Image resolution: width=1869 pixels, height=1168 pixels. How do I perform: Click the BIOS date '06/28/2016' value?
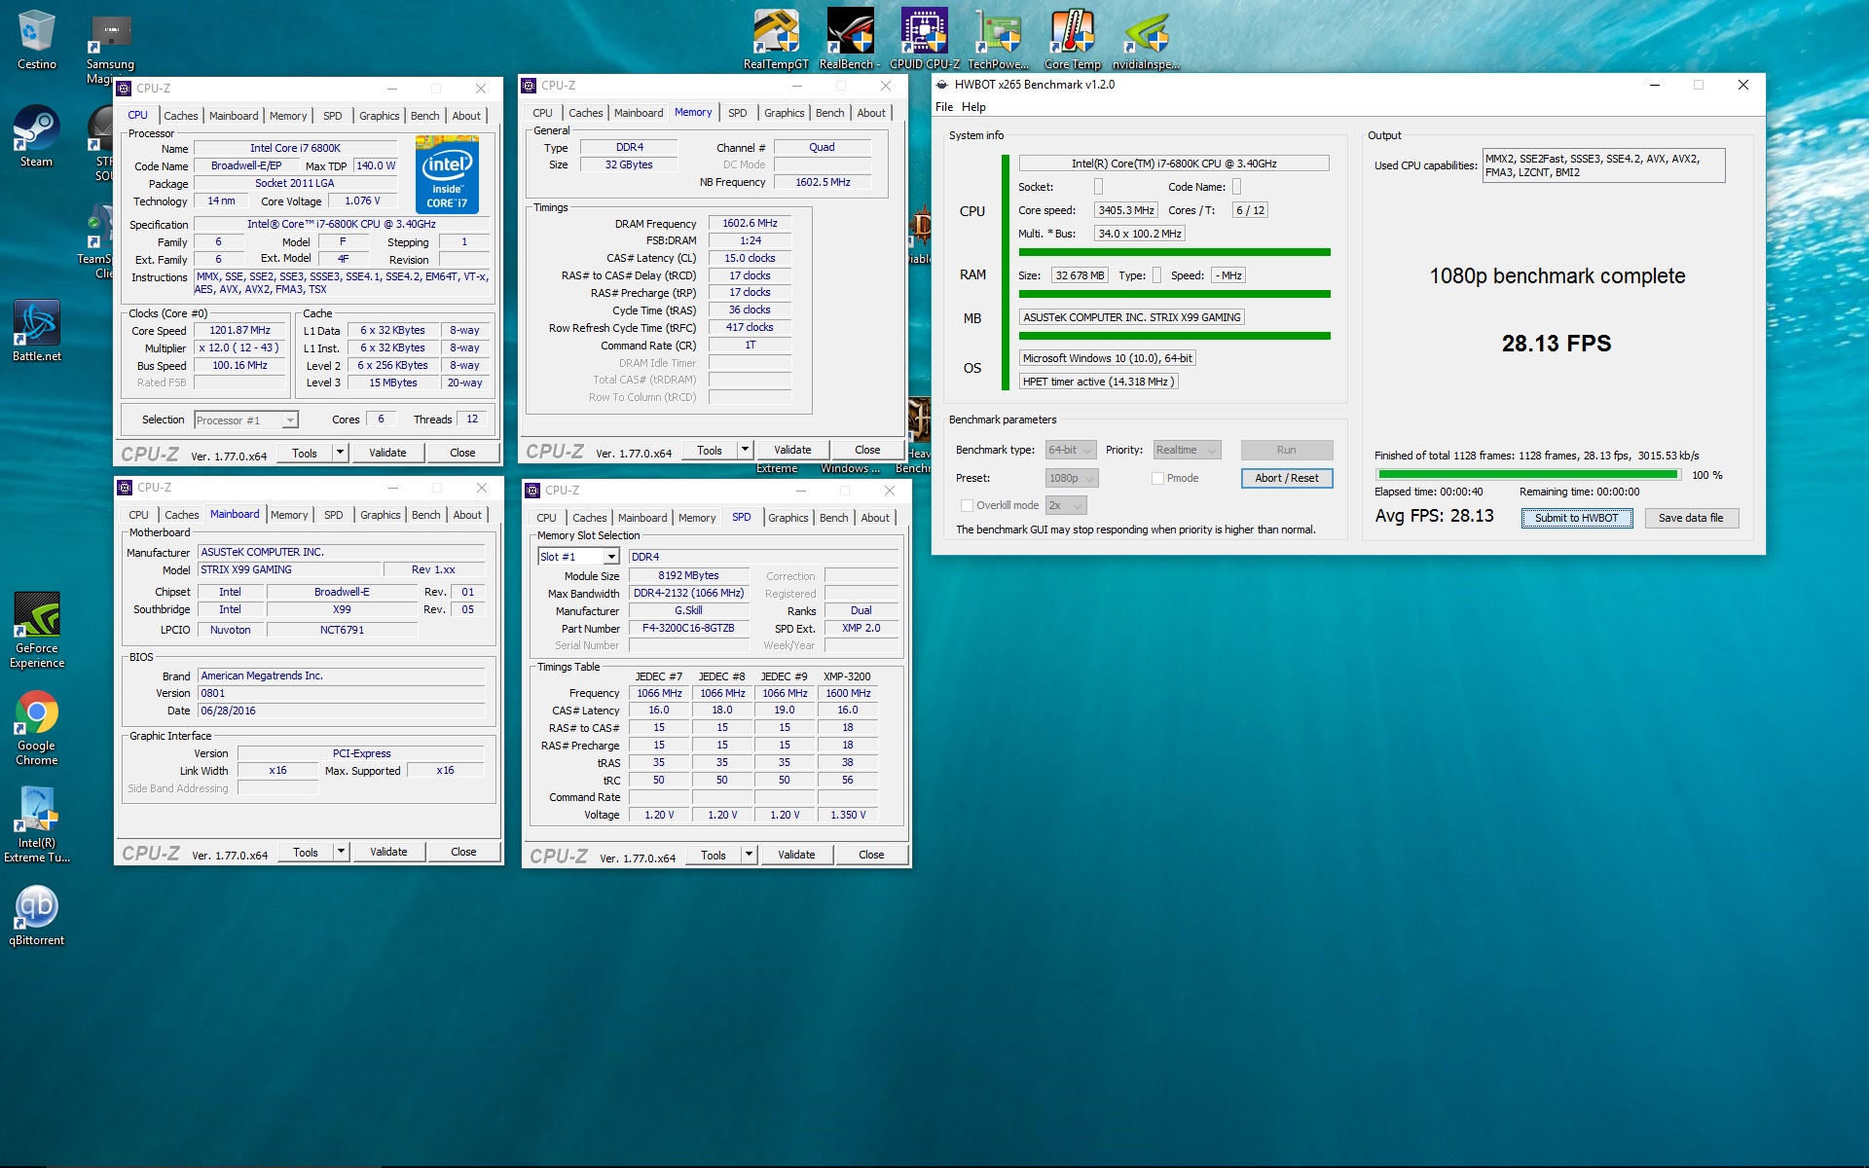pyautogui.click(x=342, y=711)
